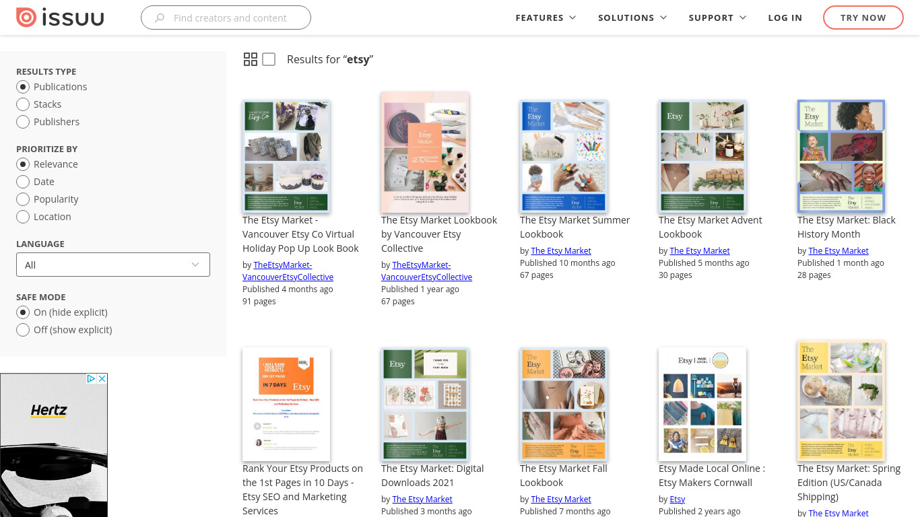920x517 pixels.
Task: Focus the Find creators and content field
Action: coord(226,18)
